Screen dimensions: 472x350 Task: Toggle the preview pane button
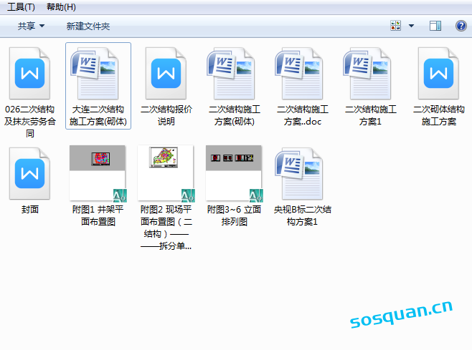(435, 26)
